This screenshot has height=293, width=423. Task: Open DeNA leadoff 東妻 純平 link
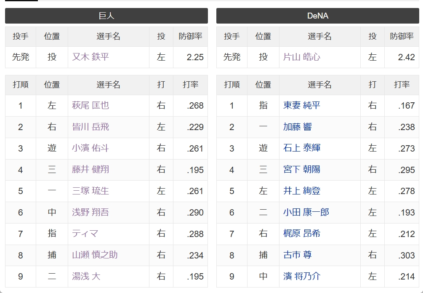pos(302,105)
